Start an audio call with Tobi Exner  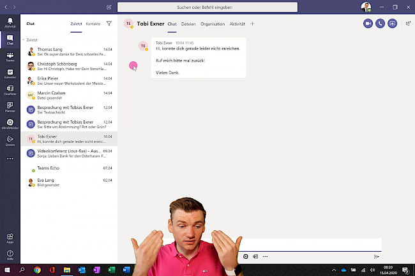pyautogui.click(x=380, y=24)
